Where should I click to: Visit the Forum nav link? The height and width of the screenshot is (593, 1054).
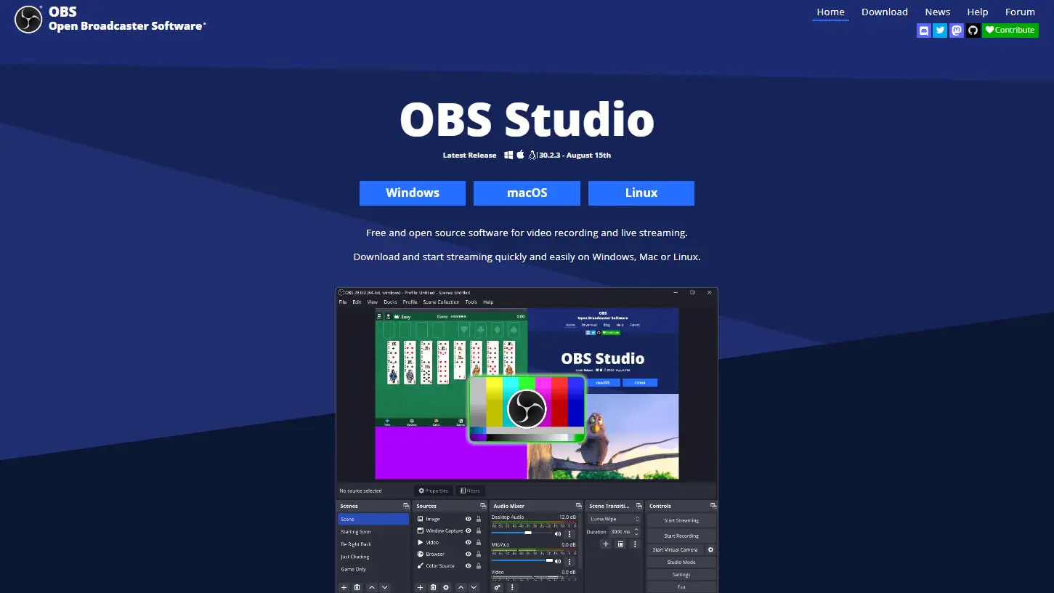point(1020,12)
